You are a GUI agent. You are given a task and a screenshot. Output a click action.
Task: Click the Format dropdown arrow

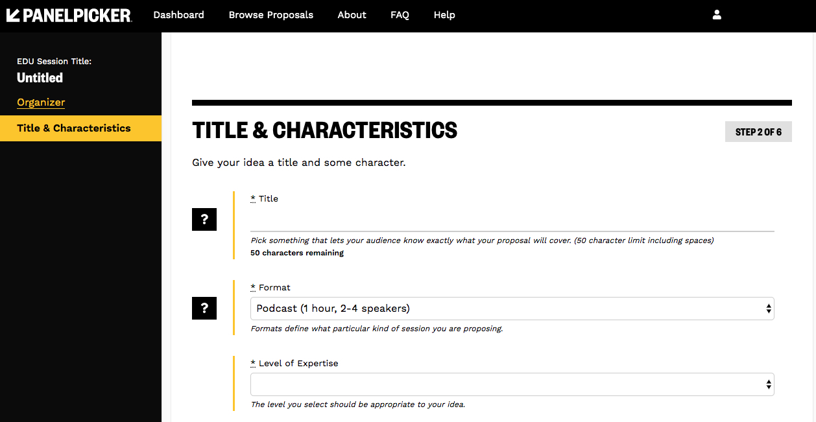(769, 309)
